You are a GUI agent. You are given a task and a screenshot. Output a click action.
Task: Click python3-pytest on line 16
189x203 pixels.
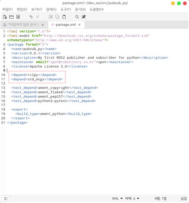click(x=52, y=101)
